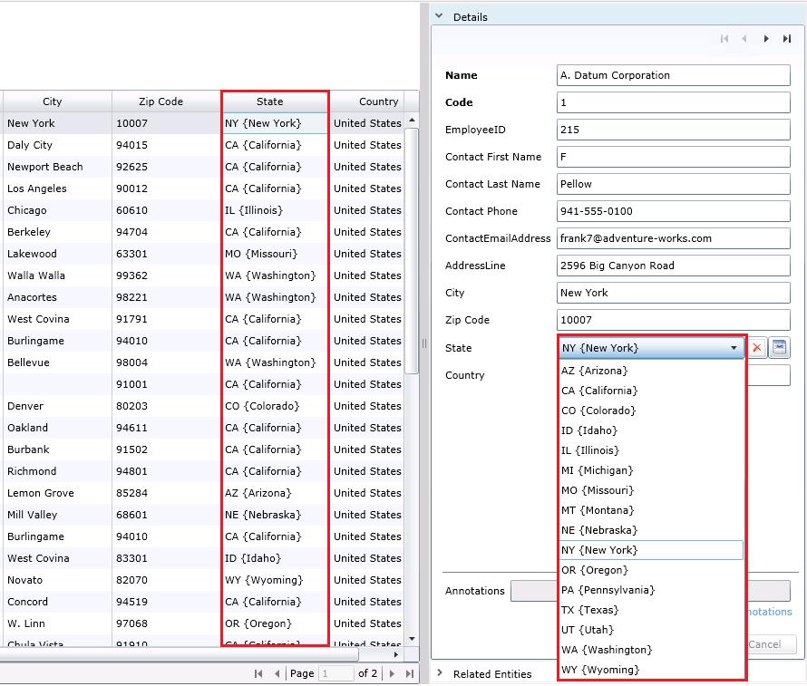Go to next record using Details navigation arrow

[x=766, y=39]
